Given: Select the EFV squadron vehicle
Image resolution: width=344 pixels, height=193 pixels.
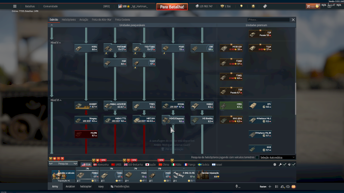Looking at the screenshot, I should click(260, 106).
